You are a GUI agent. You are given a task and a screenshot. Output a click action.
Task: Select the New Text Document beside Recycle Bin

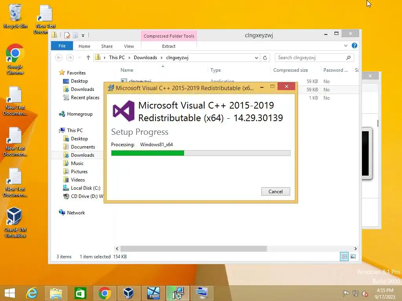(45, 20)
